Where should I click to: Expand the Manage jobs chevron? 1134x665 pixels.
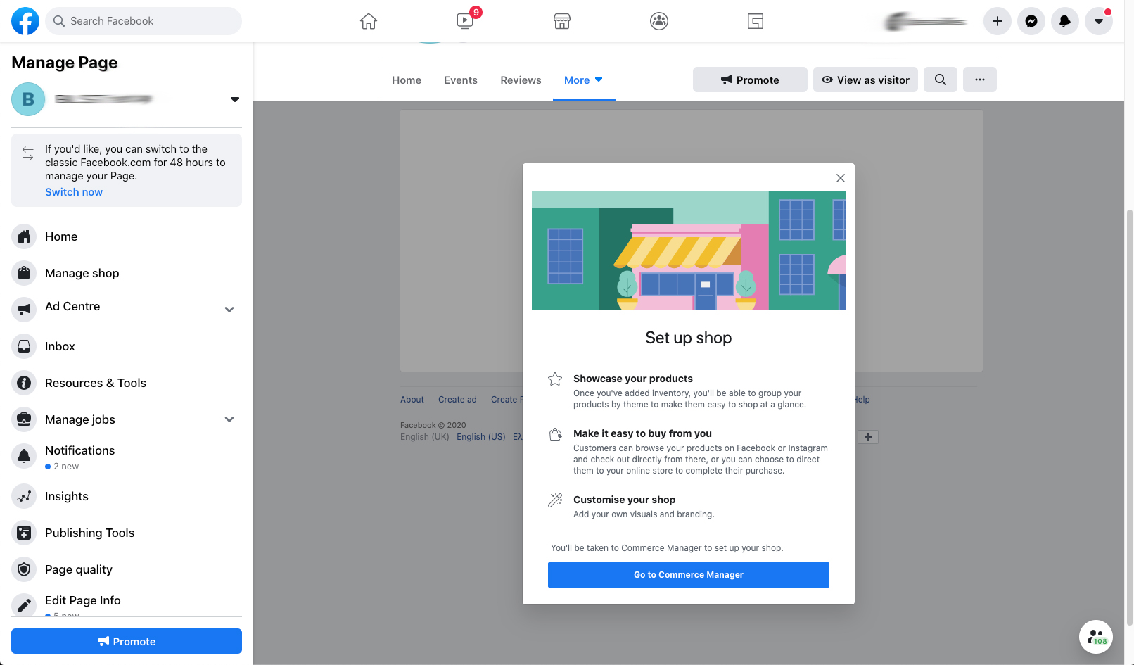pos(229,419)
